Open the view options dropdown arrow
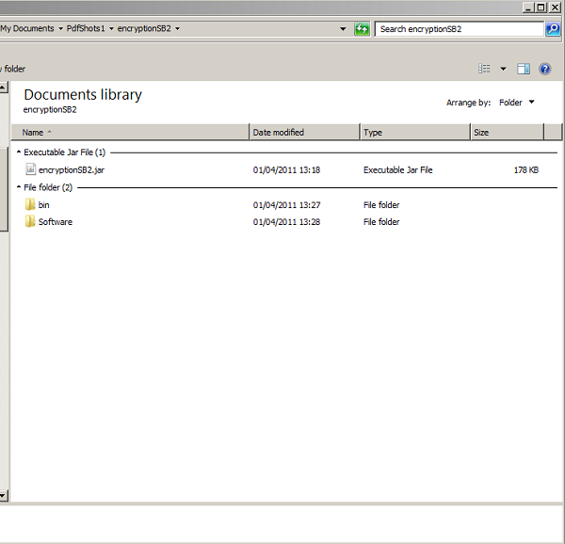The image size is (565, 544). tap(504, 69)
